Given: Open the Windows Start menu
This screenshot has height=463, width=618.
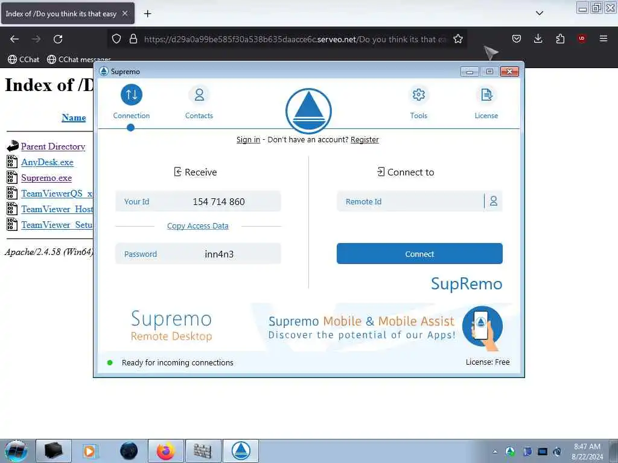Looking at the screenshot, I should [x=16, y=451].
